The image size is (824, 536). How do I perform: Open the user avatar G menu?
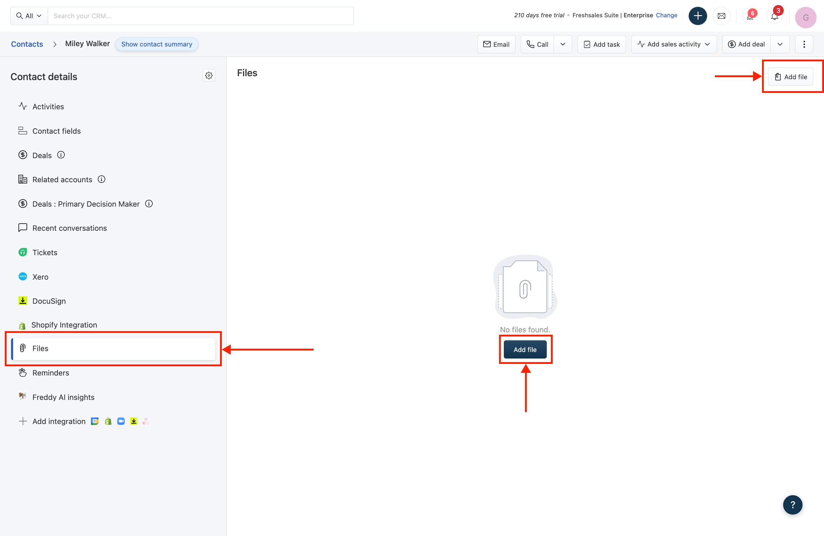(805, 17)
